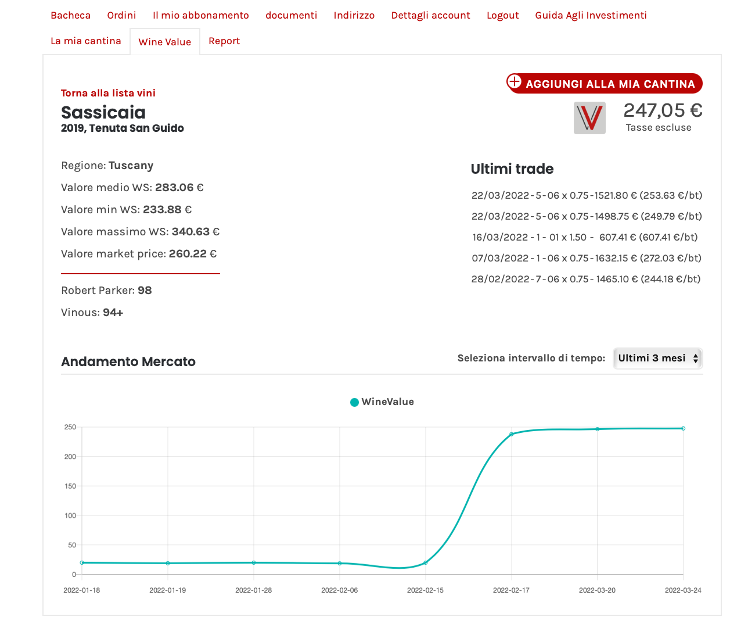Click the 16/03/2022 trade row with 607.41 €
The height and width of the screenshot is (638, 748).
pyautogui.click(x=585, y=237)
